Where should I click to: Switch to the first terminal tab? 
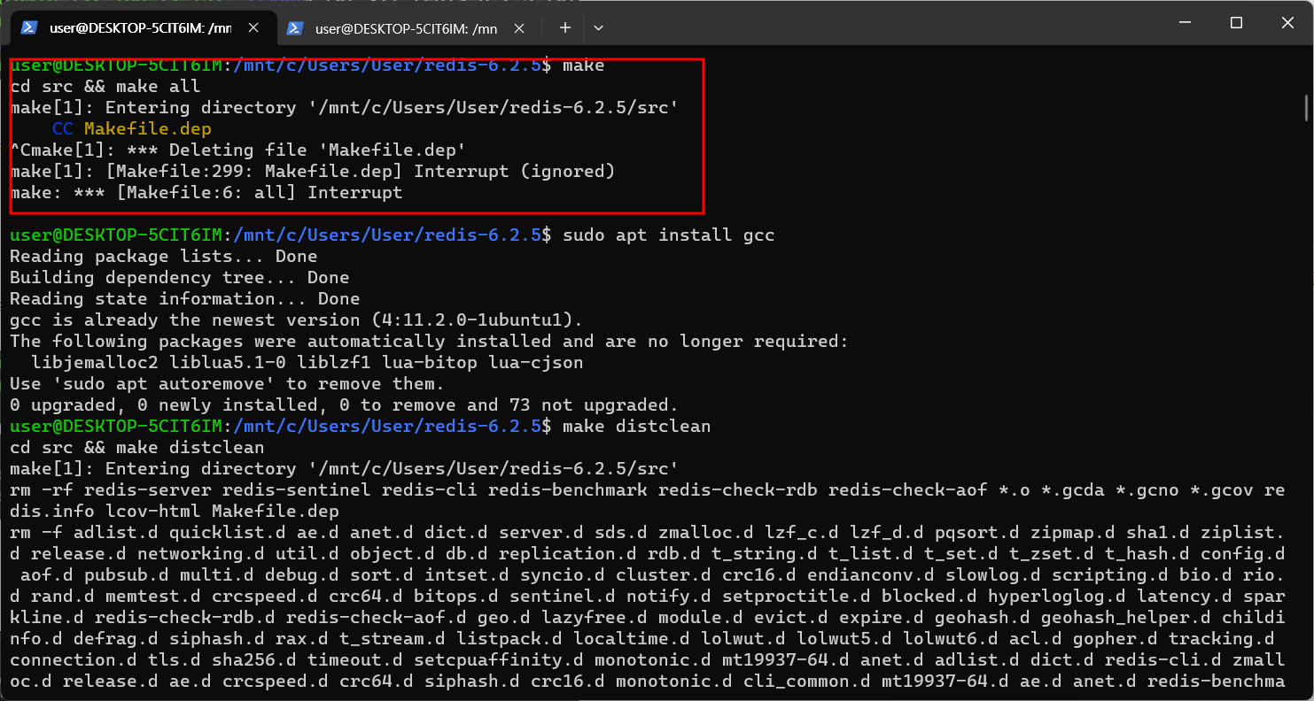[144, 27]
